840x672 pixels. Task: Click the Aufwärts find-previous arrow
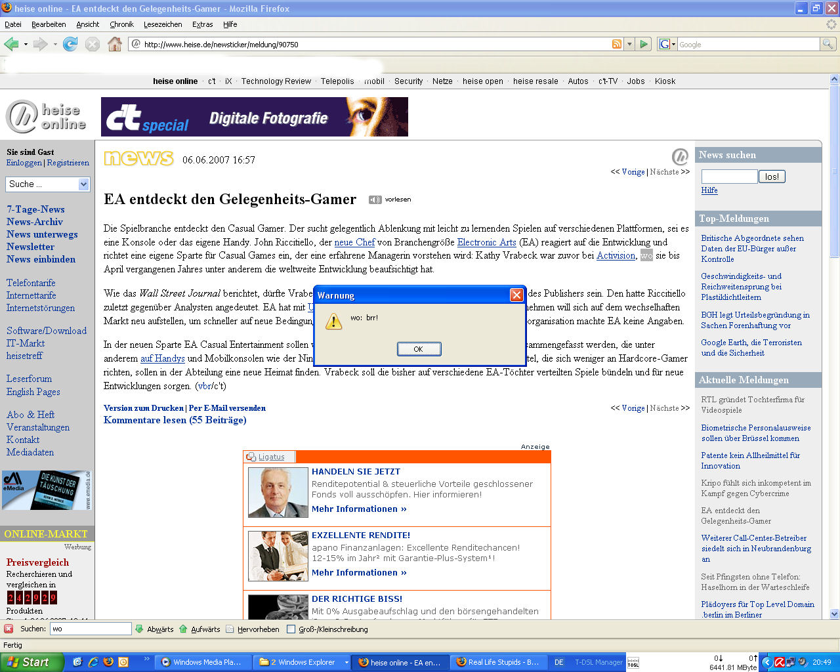point(199,629)
